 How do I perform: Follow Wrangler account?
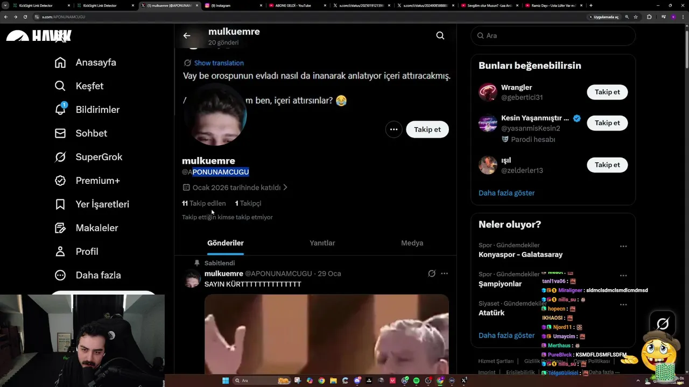[607, 92]
